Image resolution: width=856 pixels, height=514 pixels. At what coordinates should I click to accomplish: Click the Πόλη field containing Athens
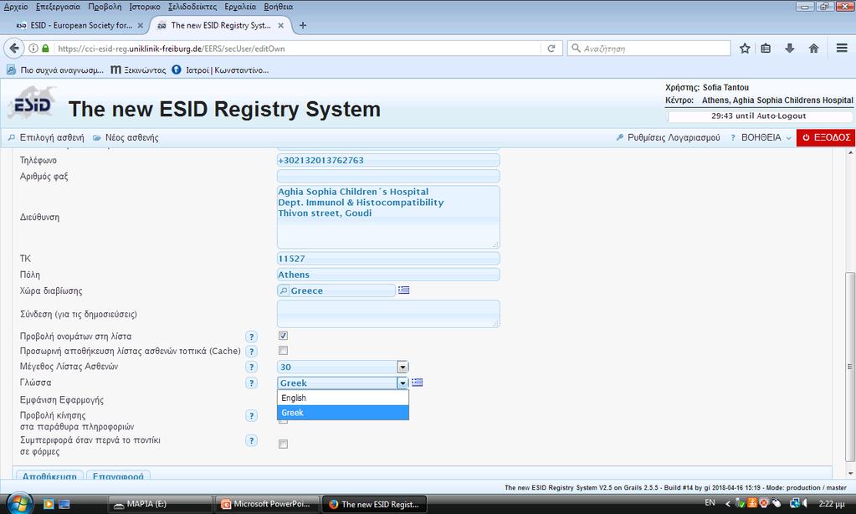388,275
